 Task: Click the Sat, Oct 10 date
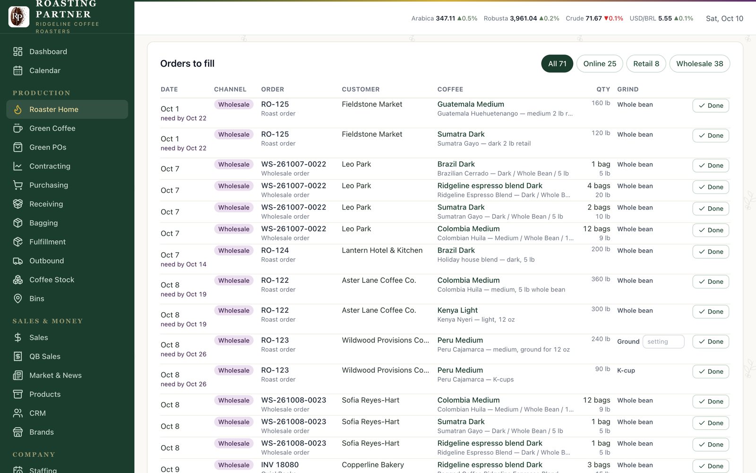pos(724,18)
